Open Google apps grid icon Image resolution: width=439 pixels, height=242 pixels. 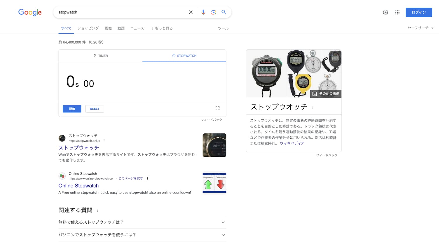click(x=397, y=12)
